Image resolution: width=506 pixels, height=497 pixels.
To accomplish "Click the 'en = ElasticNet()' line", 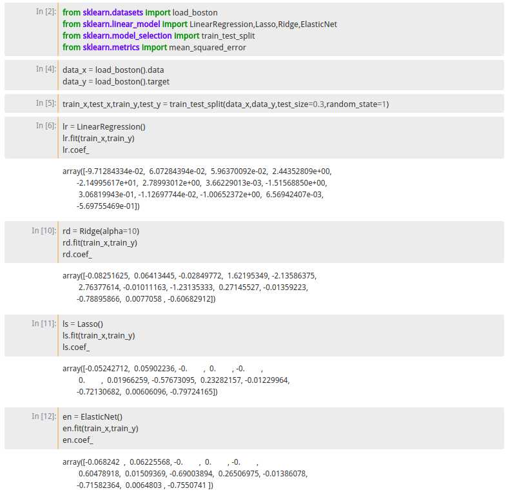I will 93,417.
